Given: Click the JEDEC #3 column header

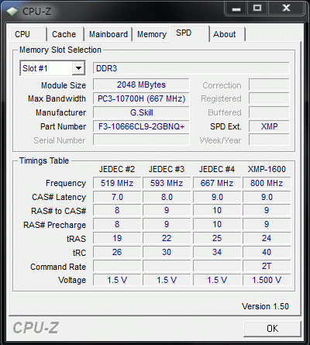Looking at the screenshot, I should [167, 169].
